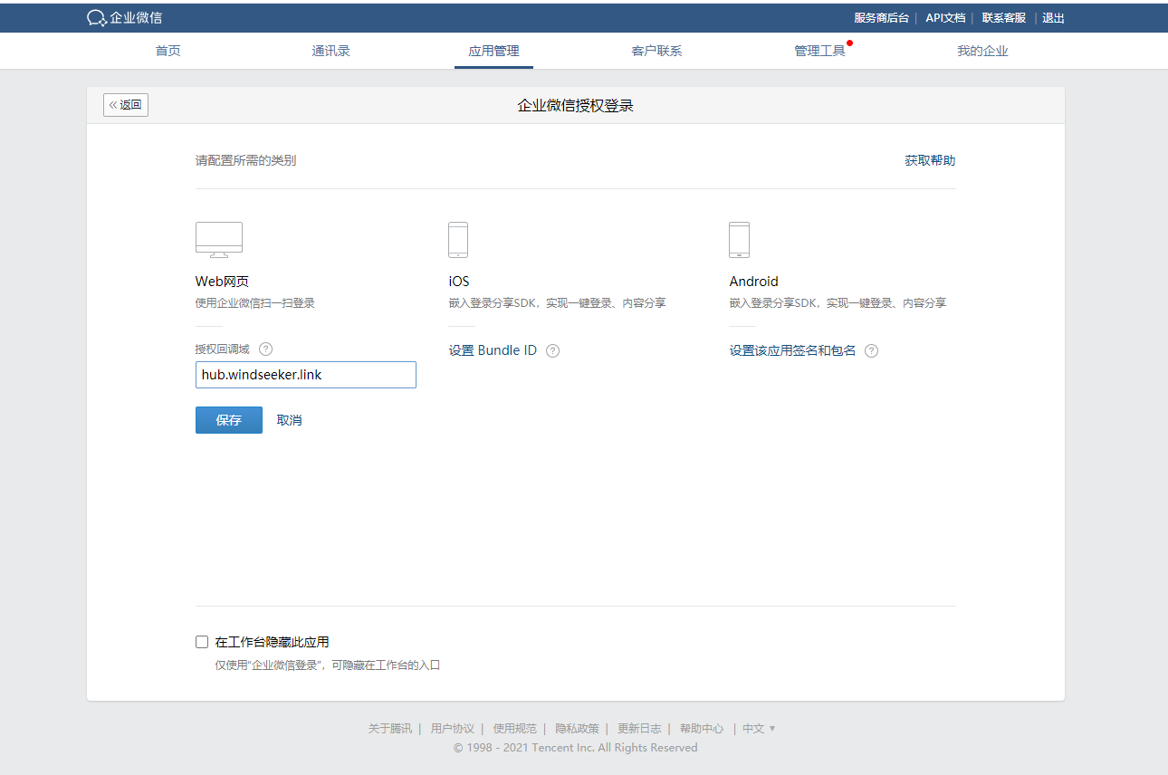Toggle 在工作台隐藏此应用 checkbox

pos(202,642)
